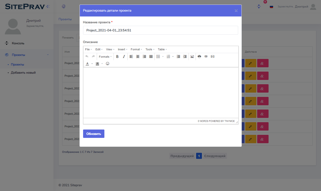The width and height of the screenshot is (321, 191).
Task: Toggle italic text formatting
Action: [x=124, y=57]
